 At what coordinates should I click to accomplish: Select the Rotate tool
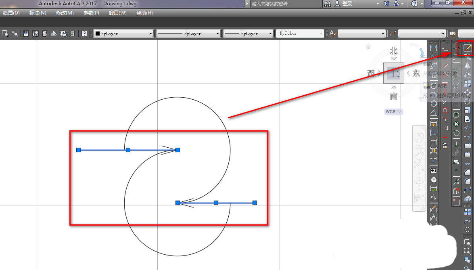point(468,101)
